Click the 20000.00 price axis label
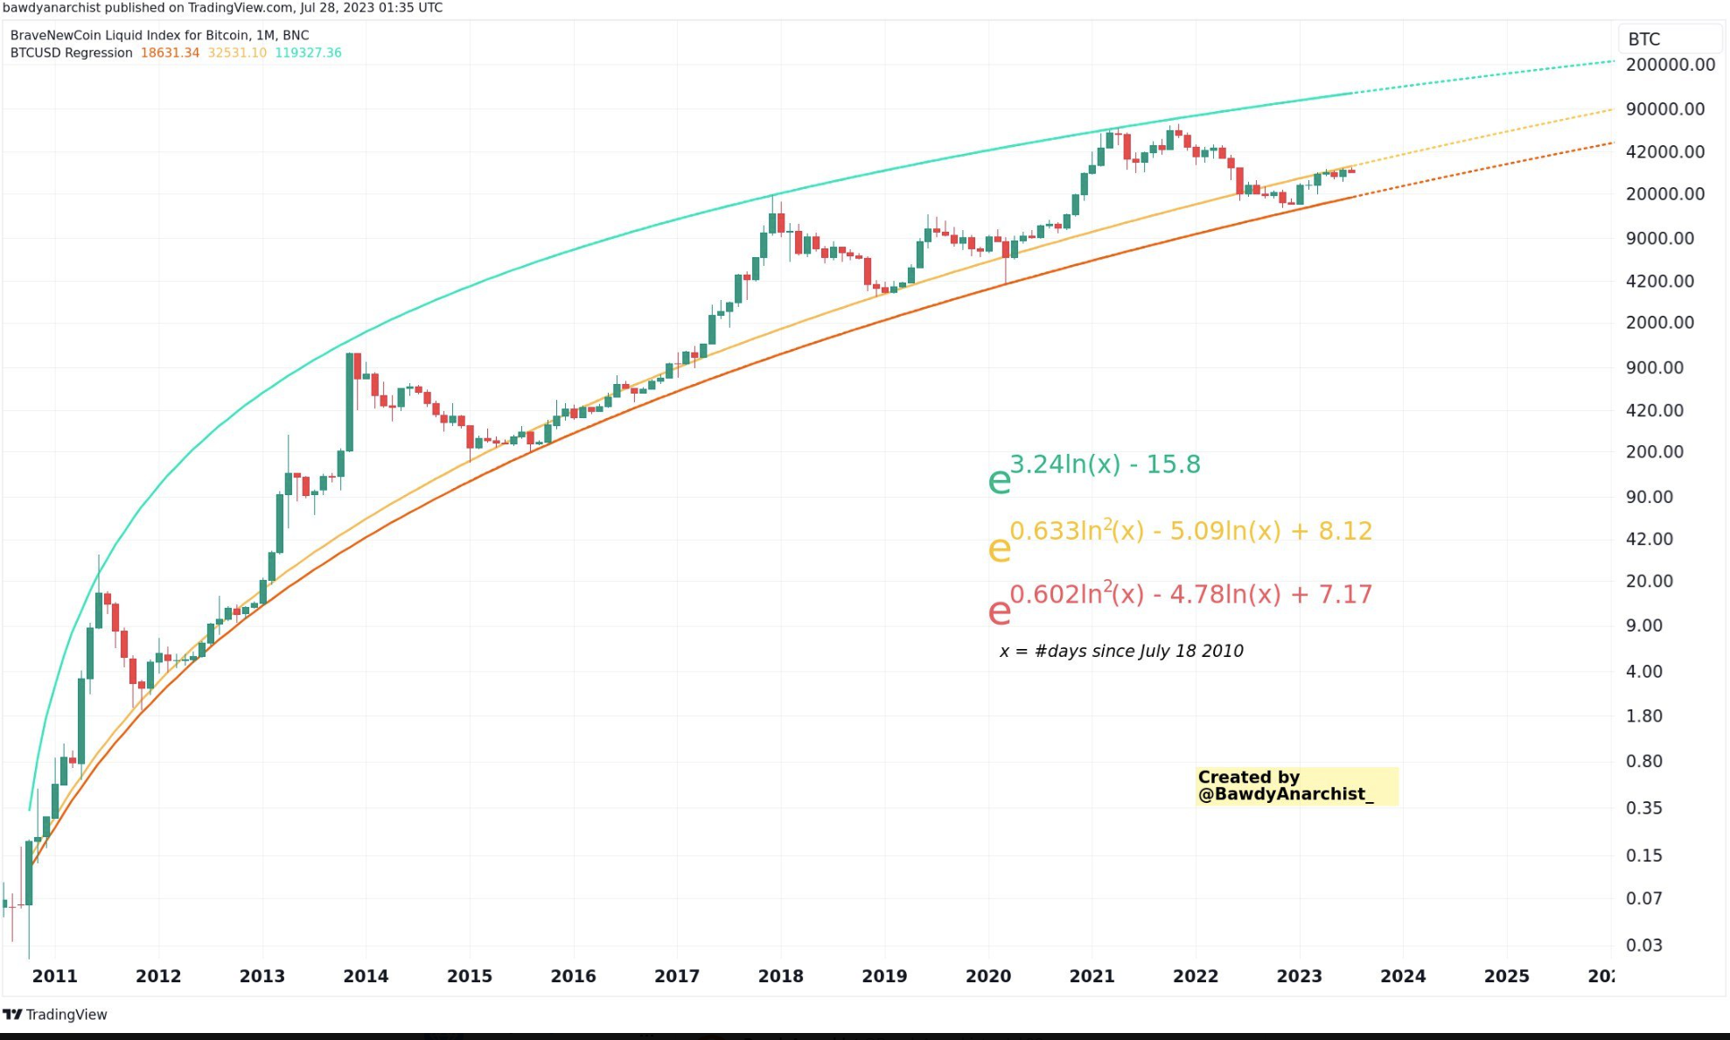The image size is (1730, 1040). pyautogui.click(x=1664, y=194)
